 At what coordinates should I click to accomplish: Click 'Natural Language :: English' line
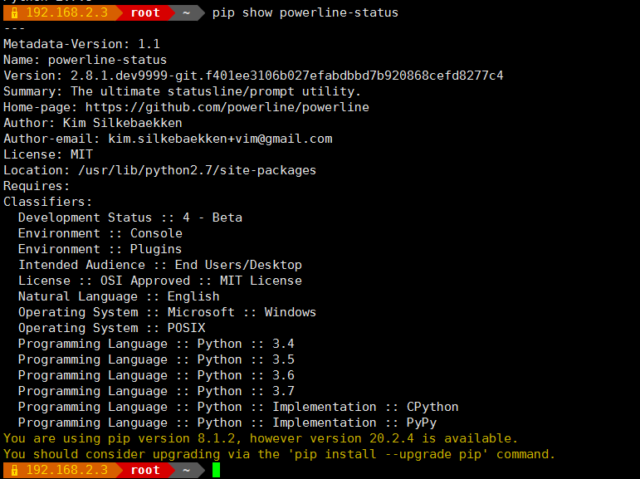pyautogui.click(x=119, y=296)
